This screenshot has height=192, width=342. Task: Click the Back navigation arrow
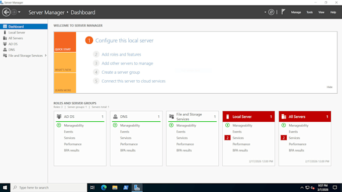[x=7, y=12]
